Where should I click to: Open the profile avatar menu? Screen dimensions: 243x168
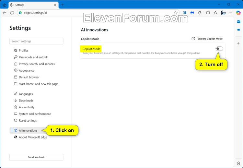[x=223, y=13]
